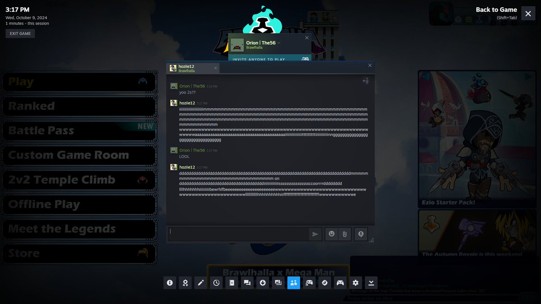Expand the Orion | The56 status dropdown arrow

279,43
